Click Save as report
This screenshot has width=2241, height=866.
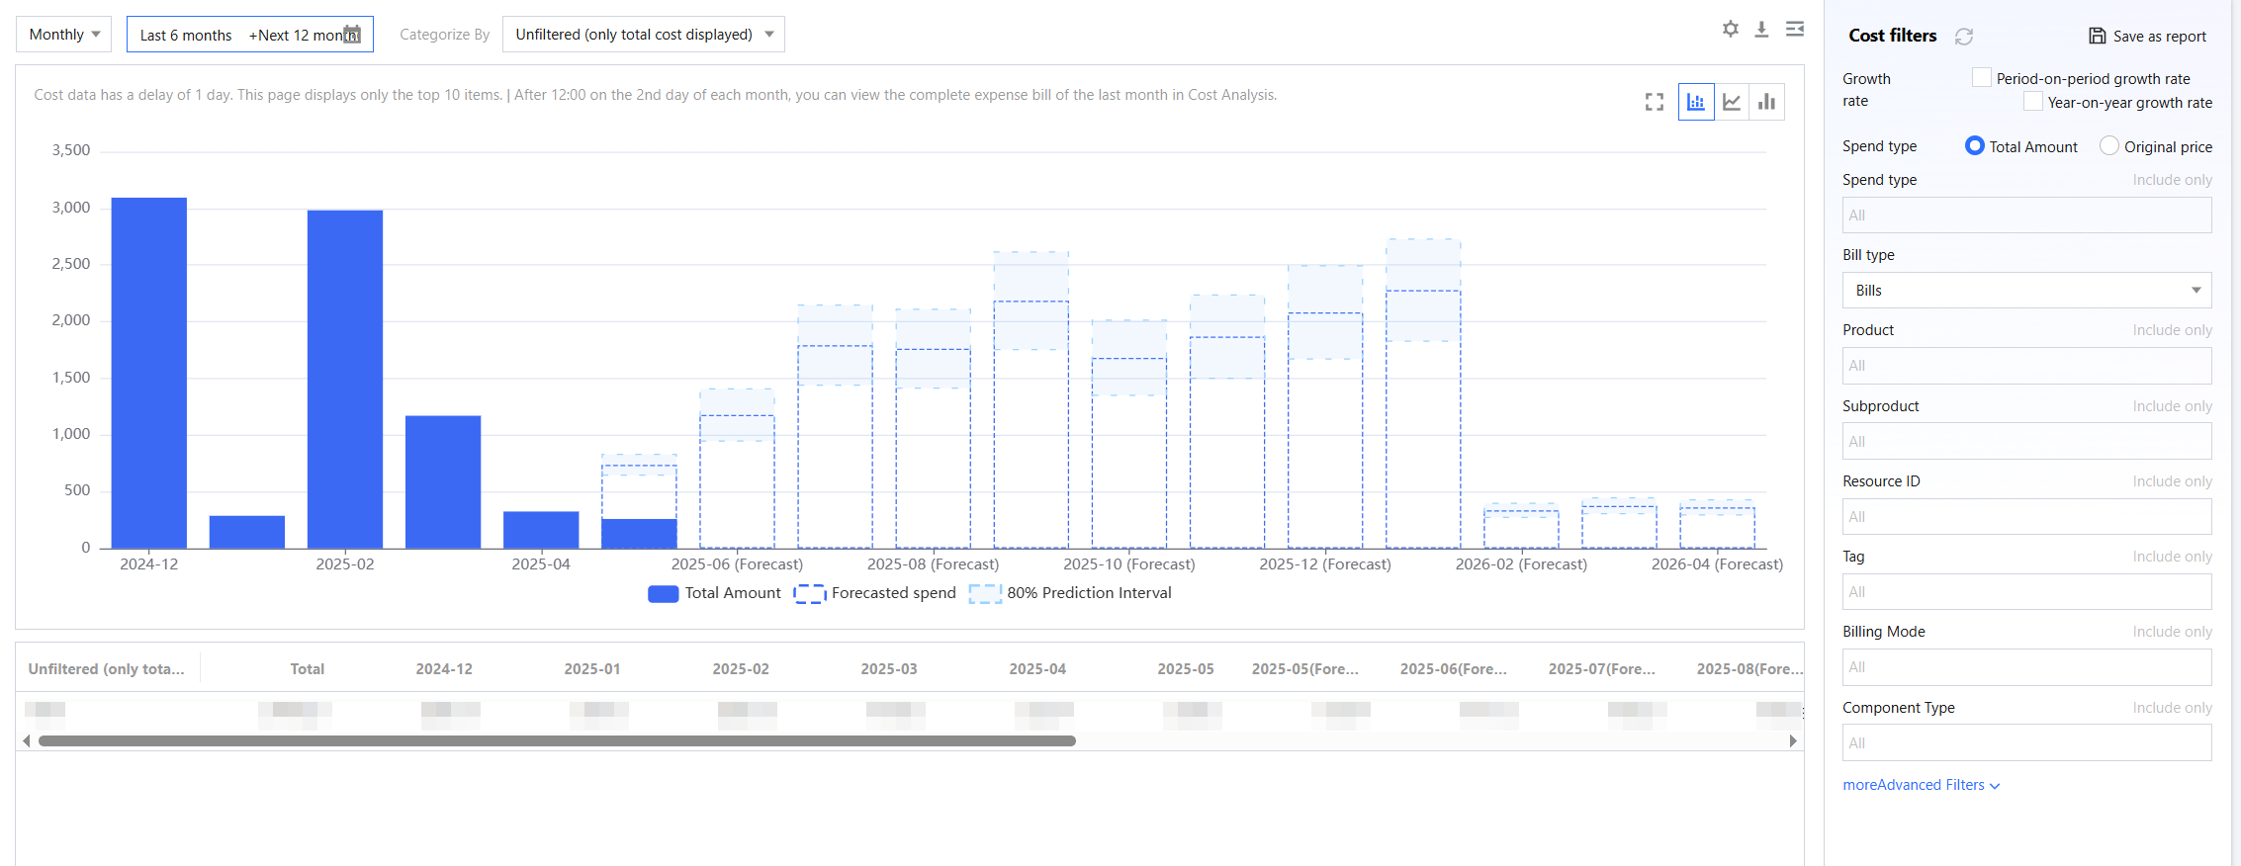pos(2147,37)
